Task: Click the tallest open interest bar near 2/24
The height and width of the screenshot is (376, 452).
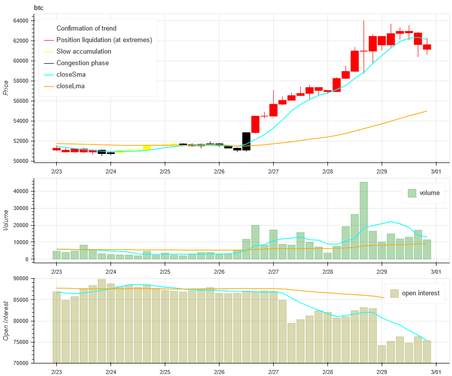Action: tap(102, 321)
